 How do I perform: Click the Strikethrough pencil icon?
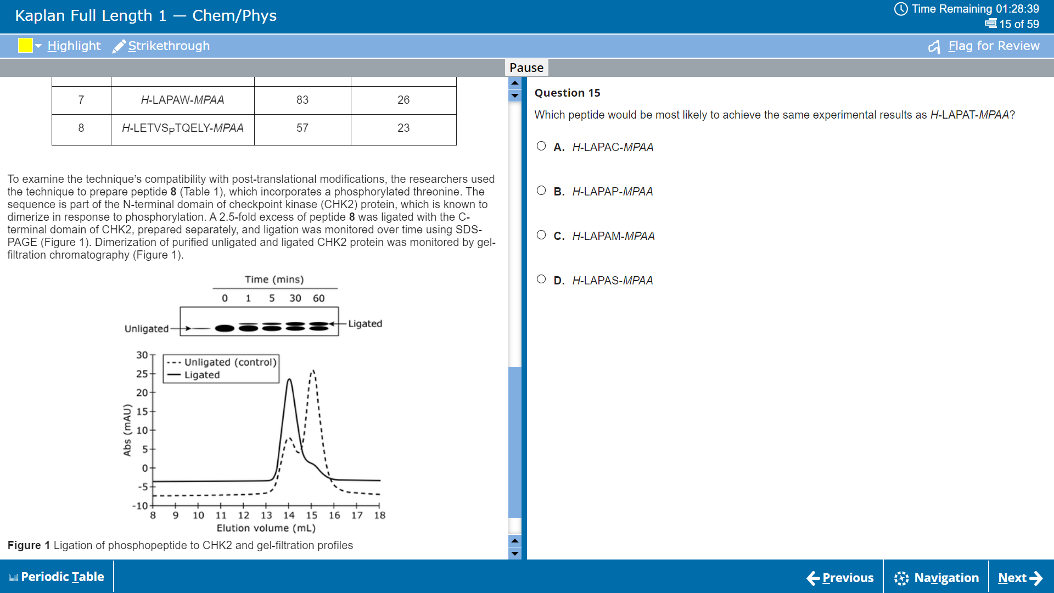click(119, 46)
